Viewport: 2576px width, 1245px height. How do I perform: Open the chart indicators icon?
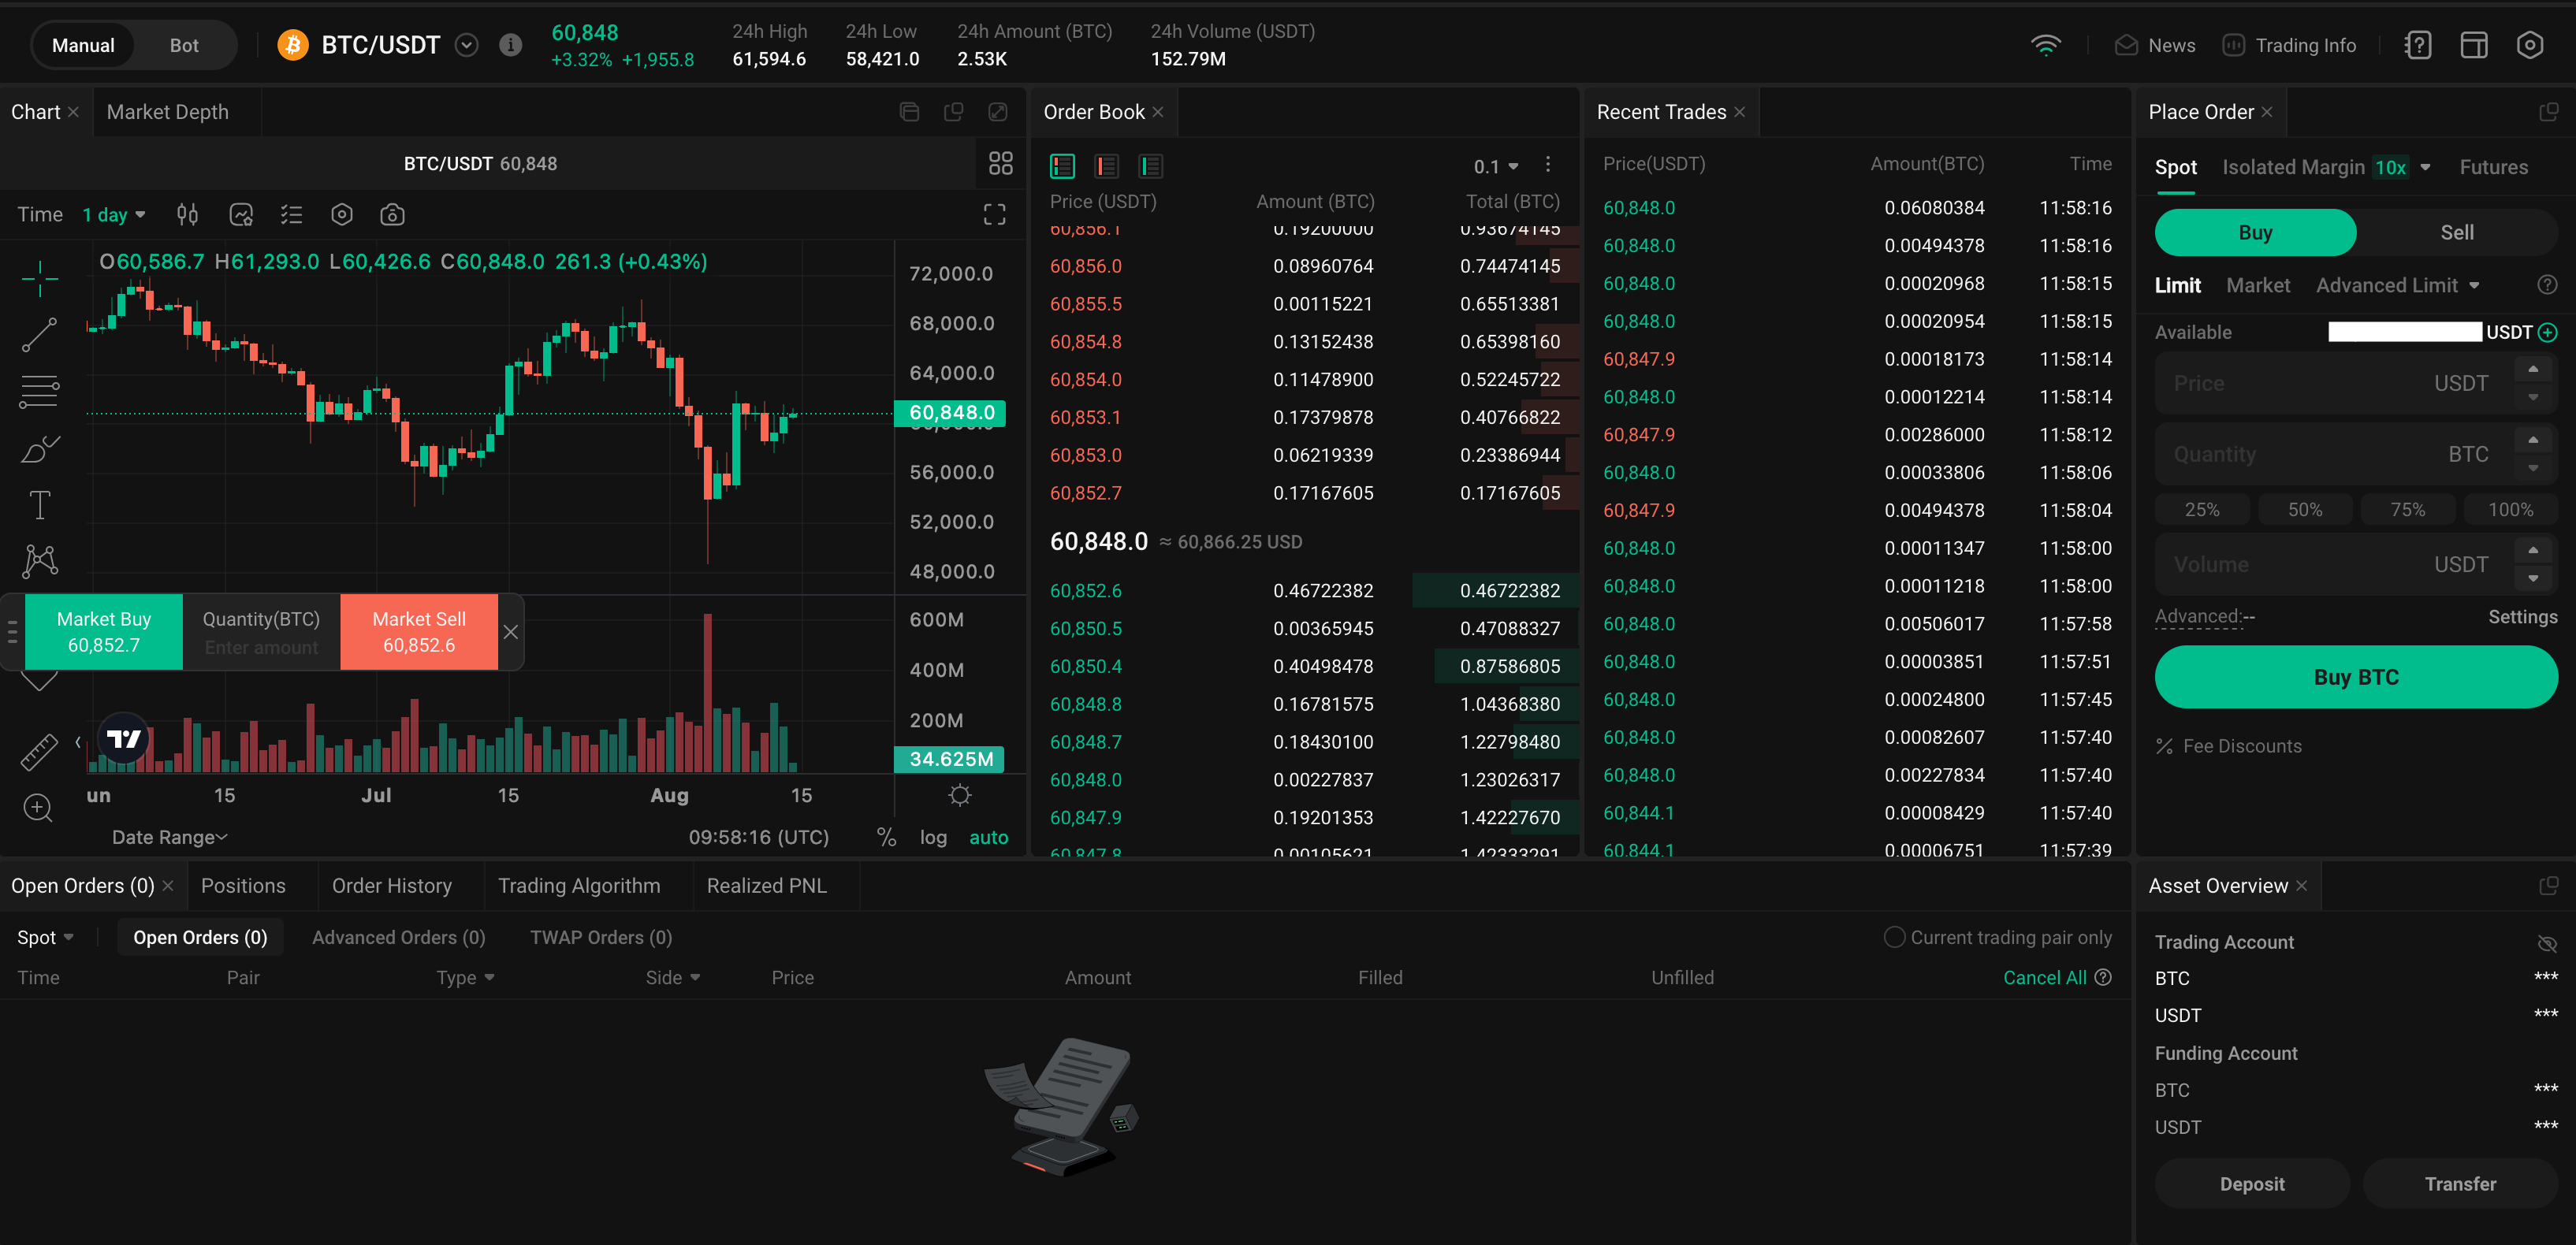(241, 214)
